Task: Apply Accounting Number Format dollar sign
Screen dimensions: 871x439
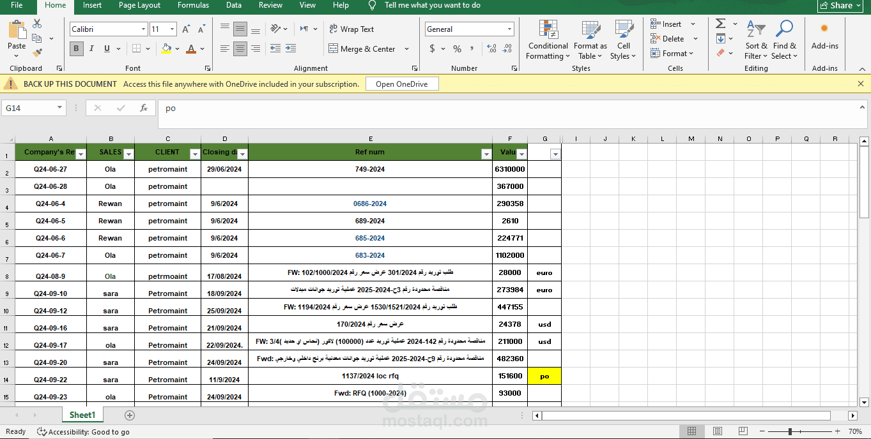Action: [x=433, y=48]
